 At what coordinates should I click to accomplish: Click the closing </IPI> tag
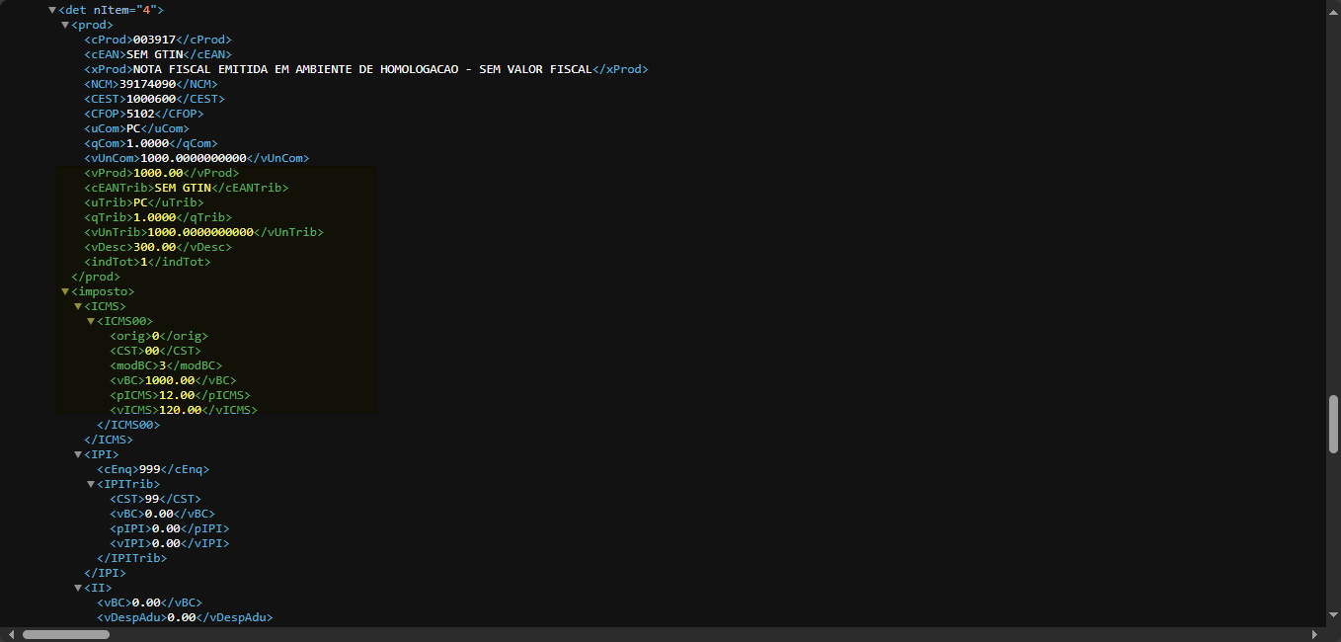coord(105,573)
